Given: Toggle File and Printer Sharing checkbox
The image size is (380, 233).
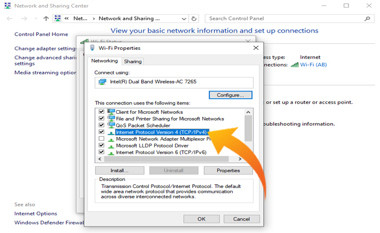Looking at the screenshot, I should tap(101, 118).
